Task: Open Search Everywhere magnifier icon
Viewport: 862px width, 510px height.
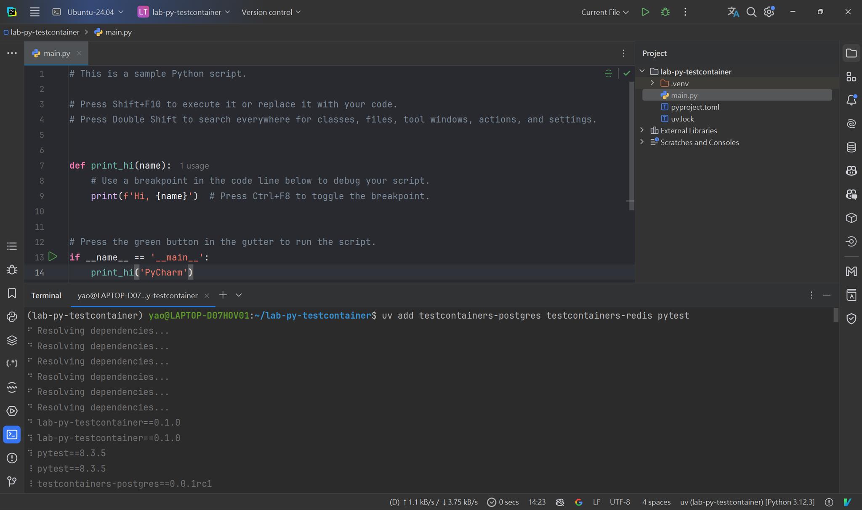Action: click(751, 12)
